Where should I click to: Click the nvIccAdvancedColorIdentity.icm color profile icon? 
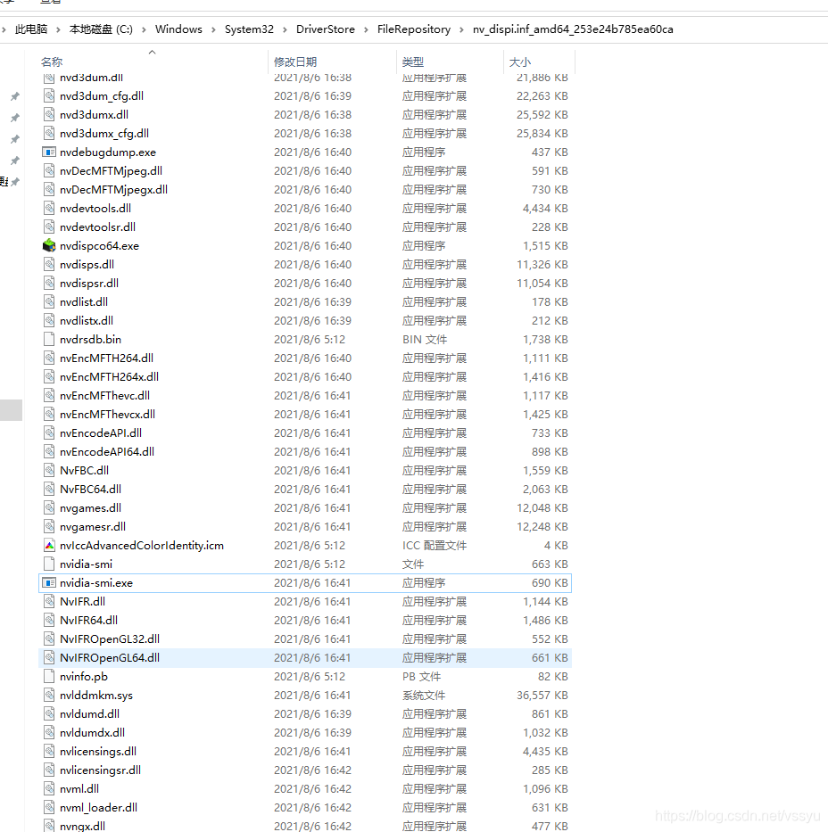[49, 546]
